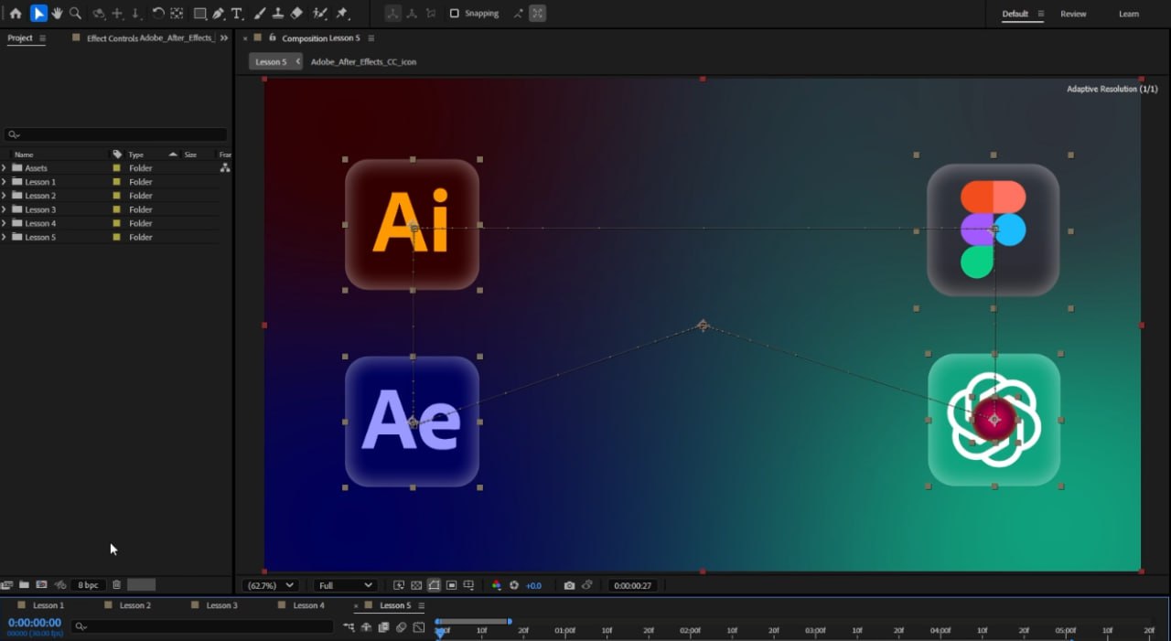Open the Default workspace tab
Image resolution: width=1171 pixels, height=641 pixels.
[1015, 14]
